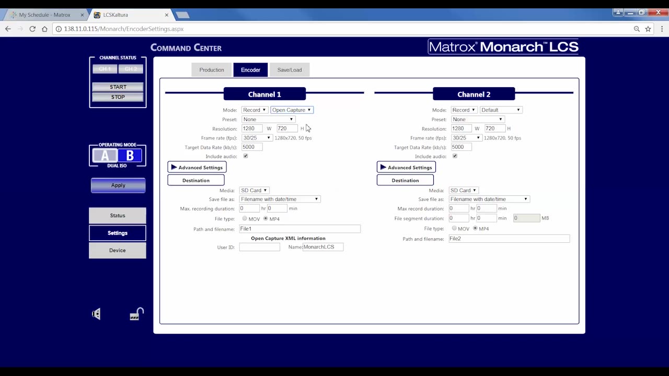This screenshot has height=376, width=669.
Task: Open the Settings page
Action: click(118, 233)
